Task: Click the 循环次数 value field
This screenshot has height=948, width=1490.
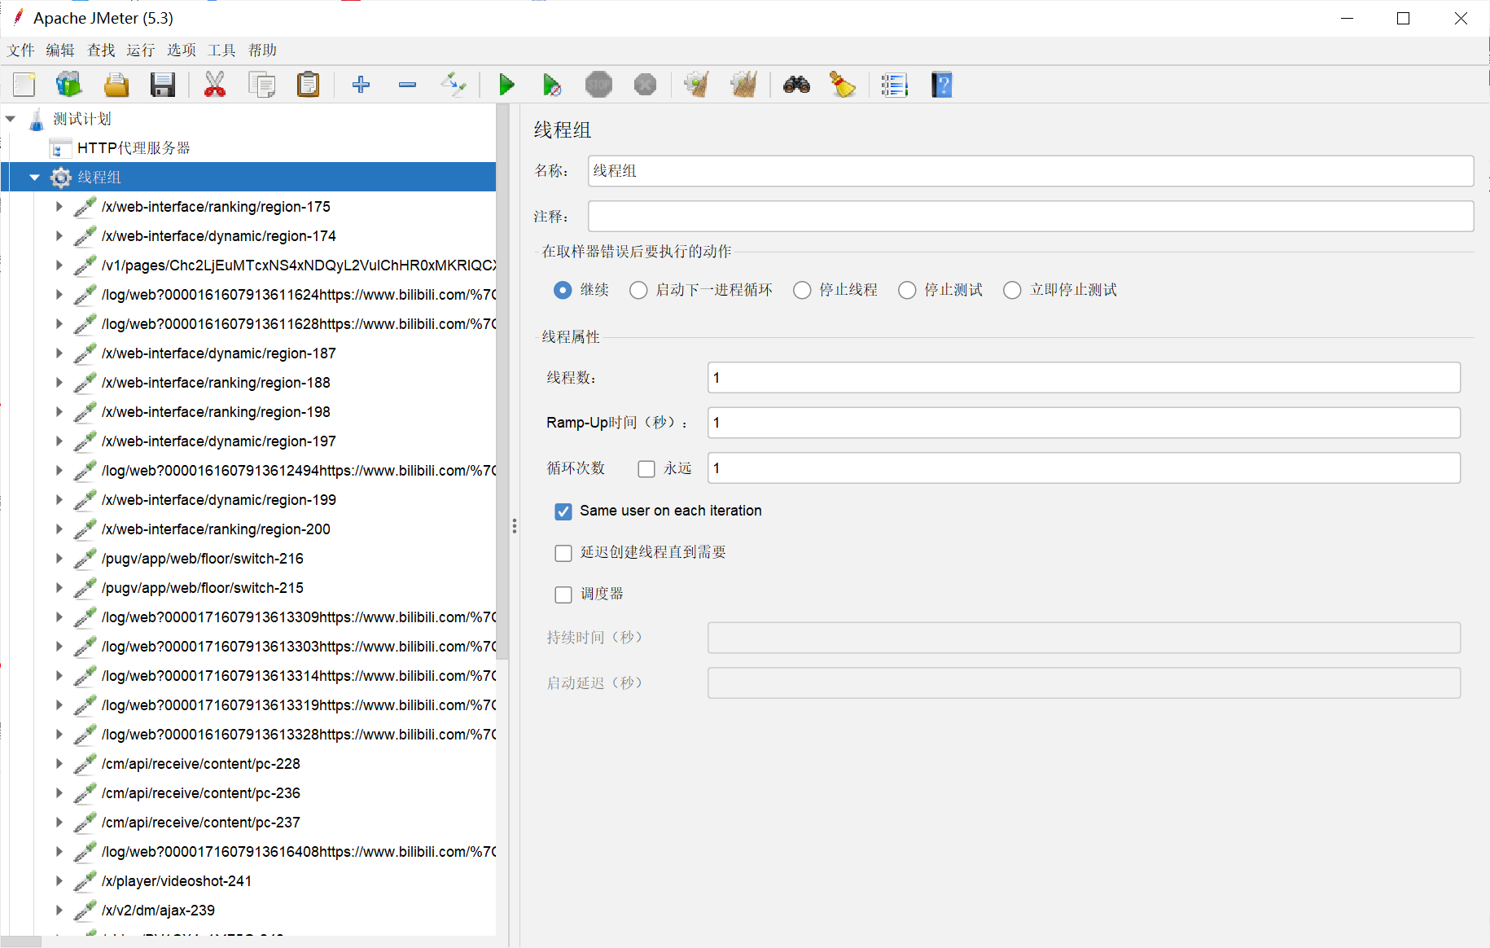Action: (1084, 468)
